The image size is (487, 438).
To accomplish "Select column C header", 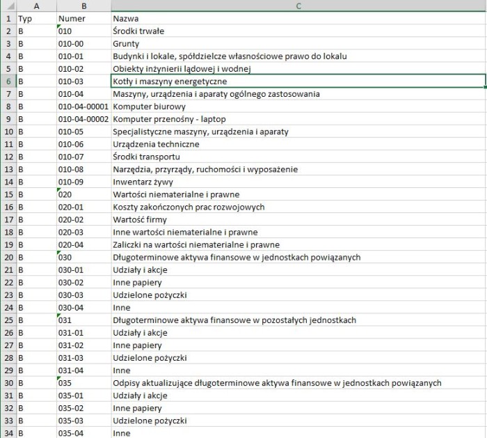I will [298, 6].
